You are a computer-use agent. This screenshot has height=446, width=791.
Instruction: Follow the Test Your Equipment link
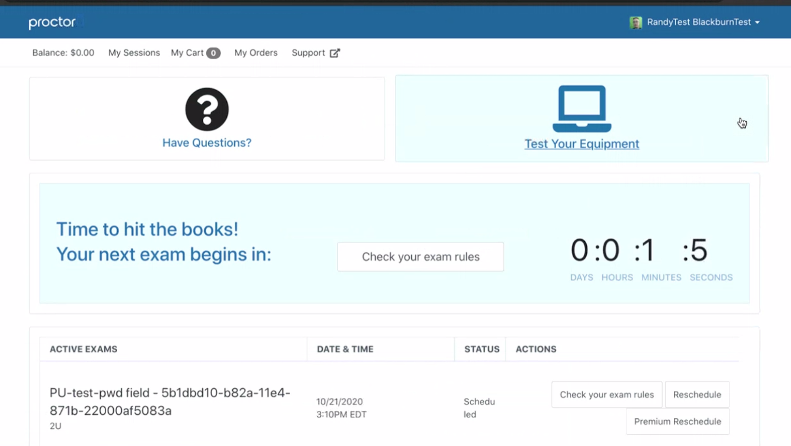(581, 144)
